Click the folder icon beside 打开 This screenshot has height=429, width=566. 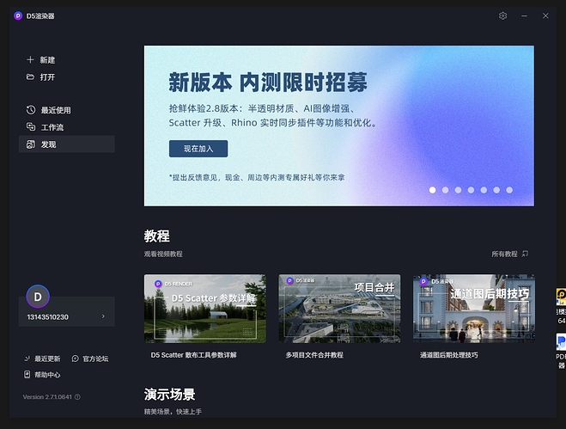[x=30, y=77]
